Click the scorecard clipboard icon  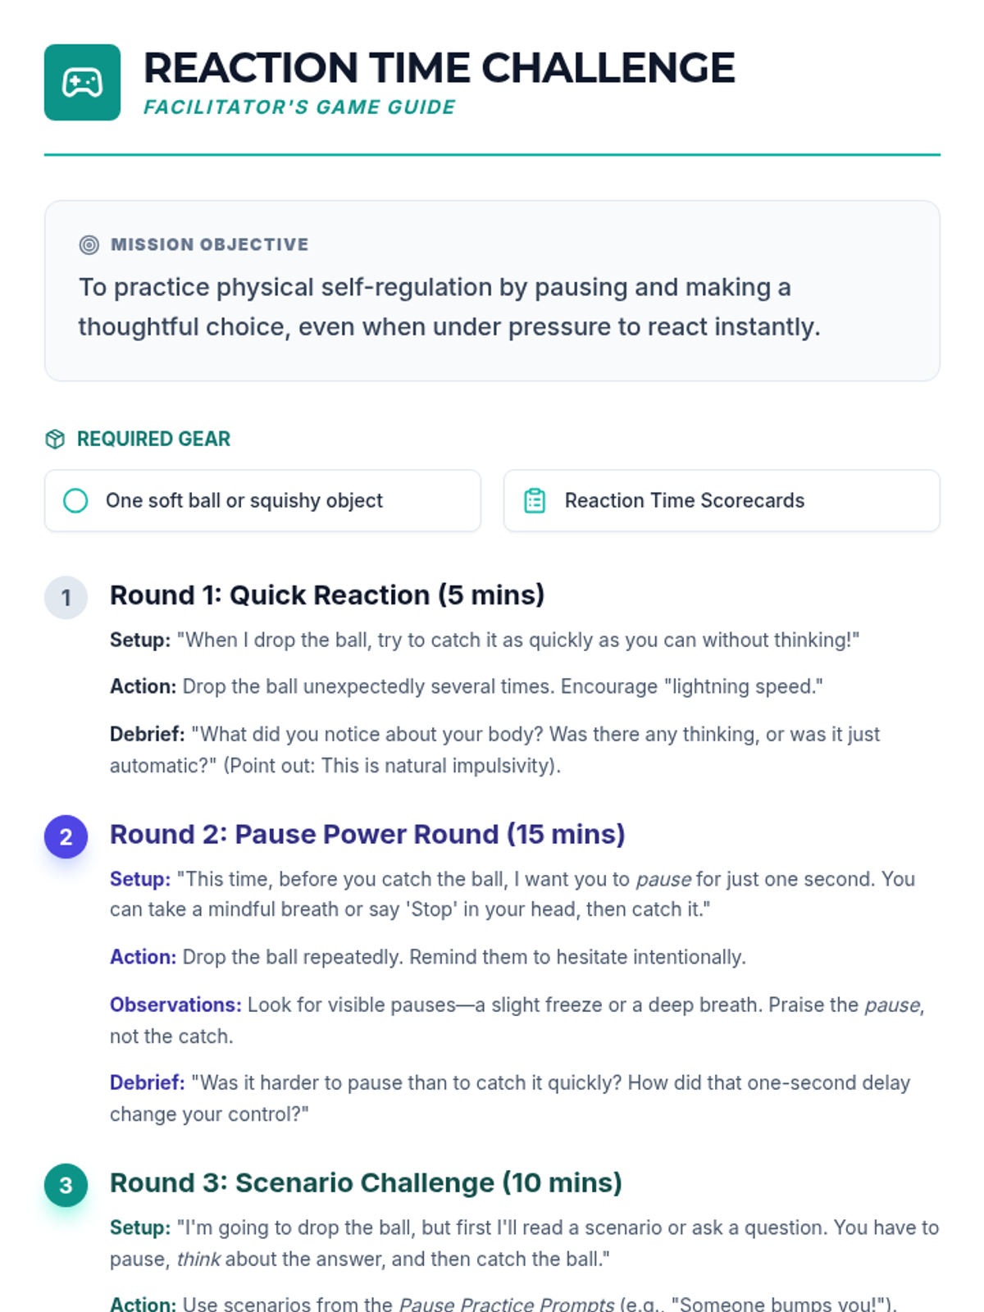(x=535, y=500)
